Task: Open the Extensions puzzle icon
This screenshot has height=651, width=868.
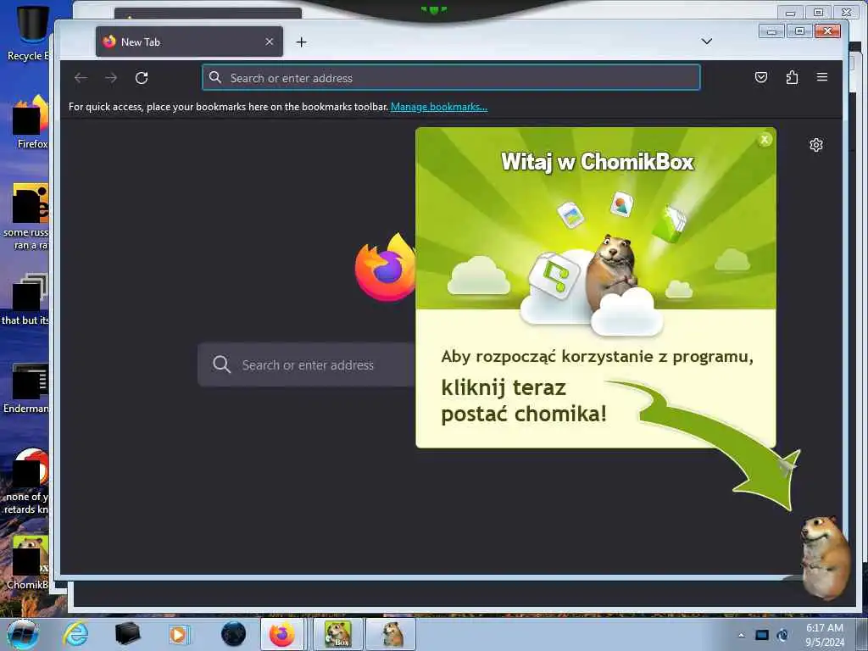Action: [x=793, y=77]
